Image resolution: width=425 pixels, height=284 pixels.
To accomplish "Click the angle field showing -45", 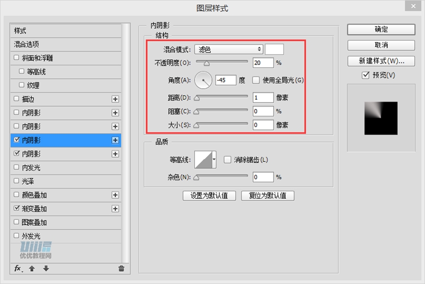I will click(226, 80).
